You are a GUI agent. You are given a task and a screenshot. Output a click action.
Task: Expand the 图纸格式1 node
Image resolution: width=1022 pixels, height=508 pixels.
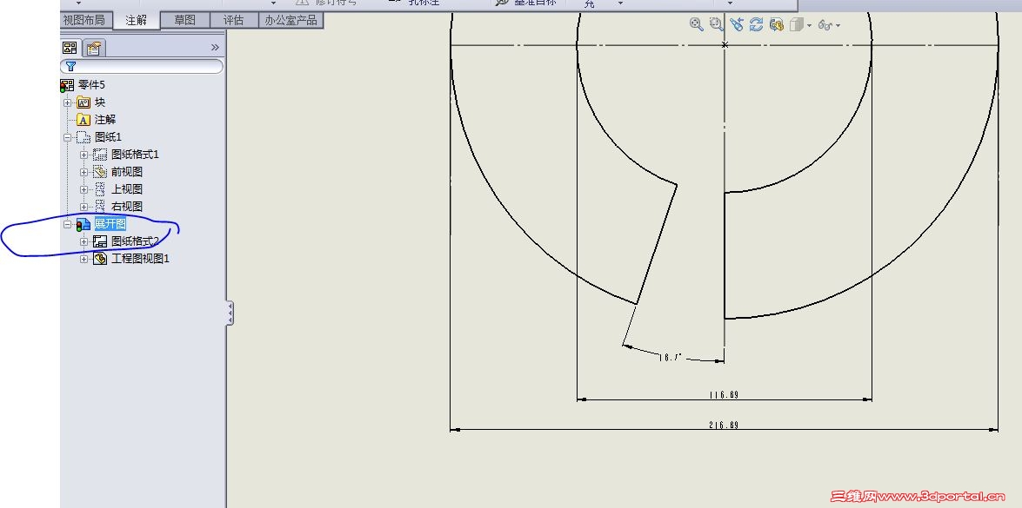83,155
